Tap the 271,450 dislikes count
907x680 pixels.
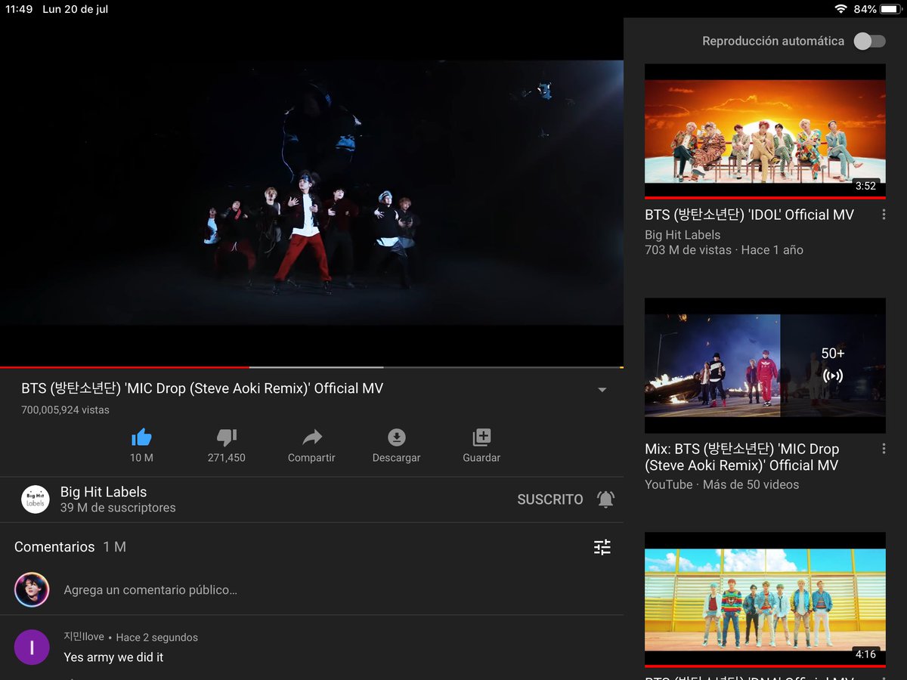[227, 458]
